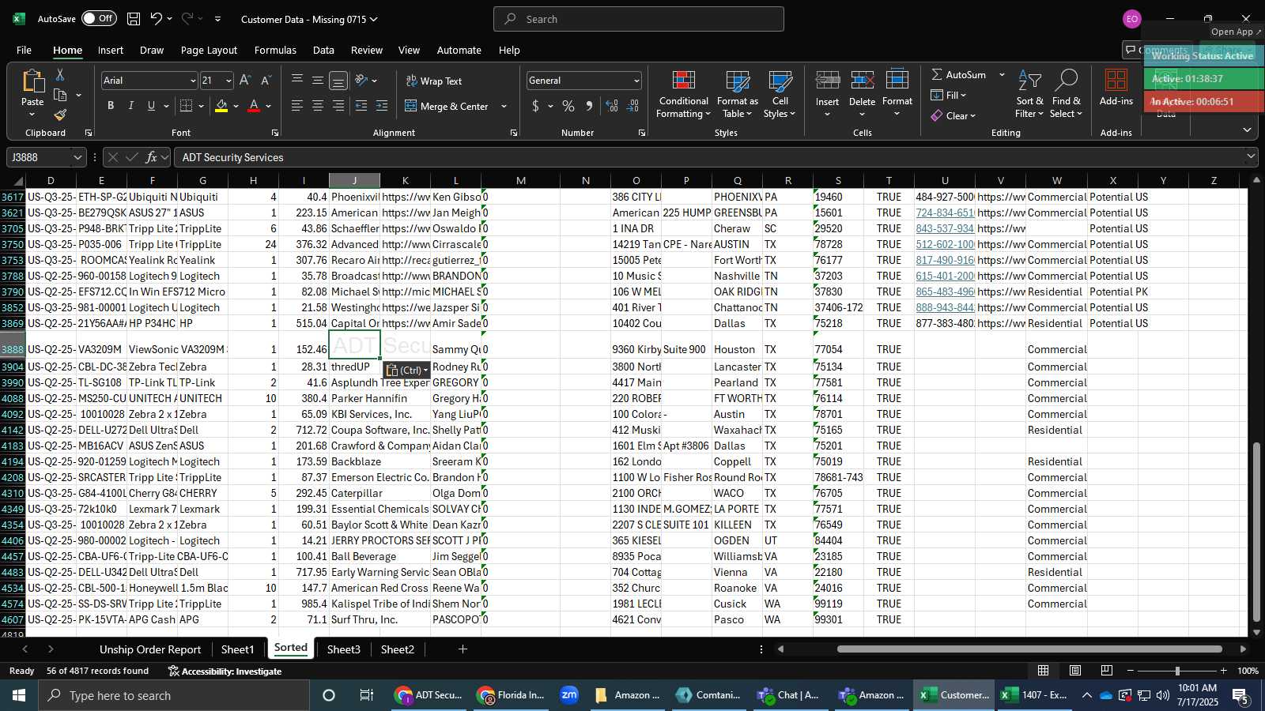Open the Windows Start button
The width and height of the screenshot is (1265, 711).
(x=18, y=695)
